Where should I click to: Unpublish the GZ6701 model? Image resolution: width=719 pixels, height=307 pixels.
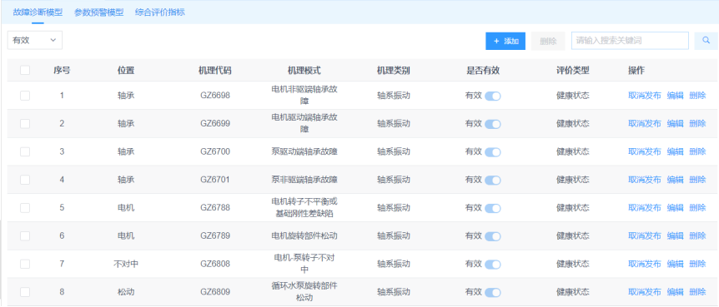click(644, 180)
